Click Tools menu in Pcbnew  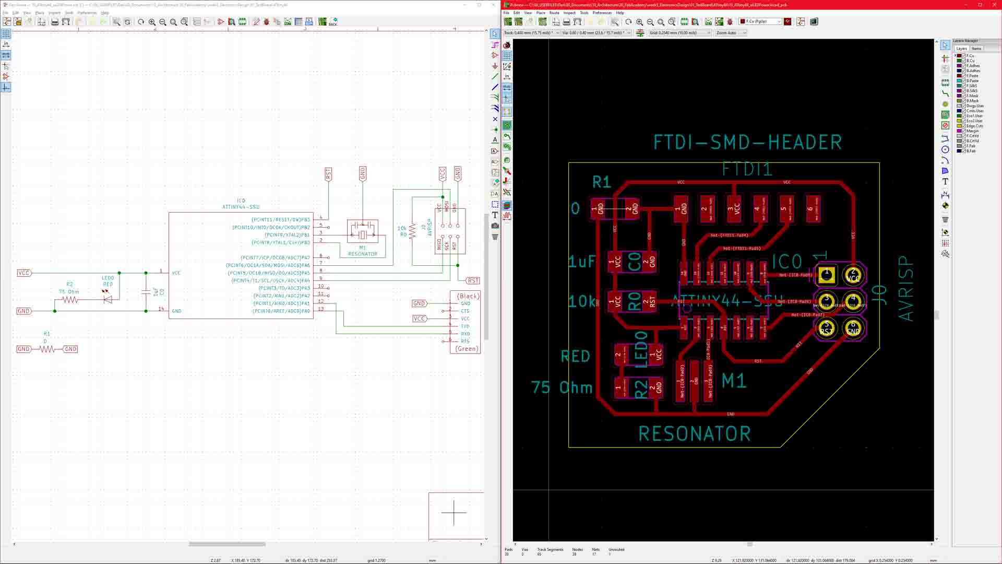[584, 13]
